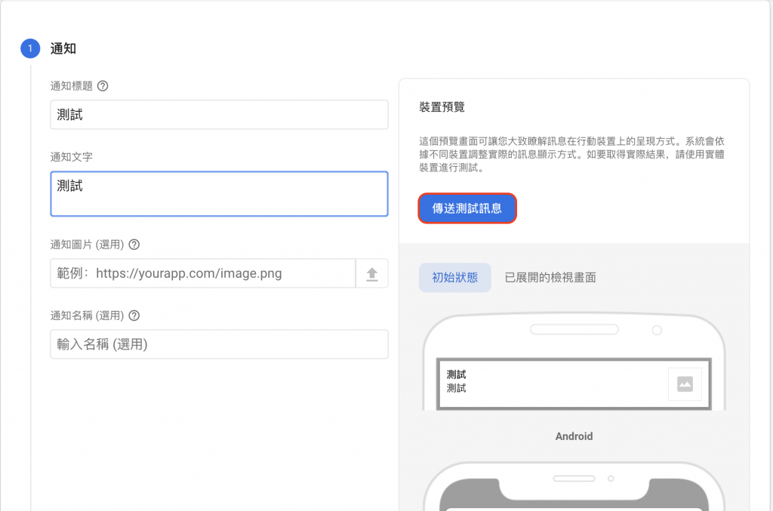Select the 初始狀態 tab
This screenshot has height=511, width=773.
[x=454, y=278]
